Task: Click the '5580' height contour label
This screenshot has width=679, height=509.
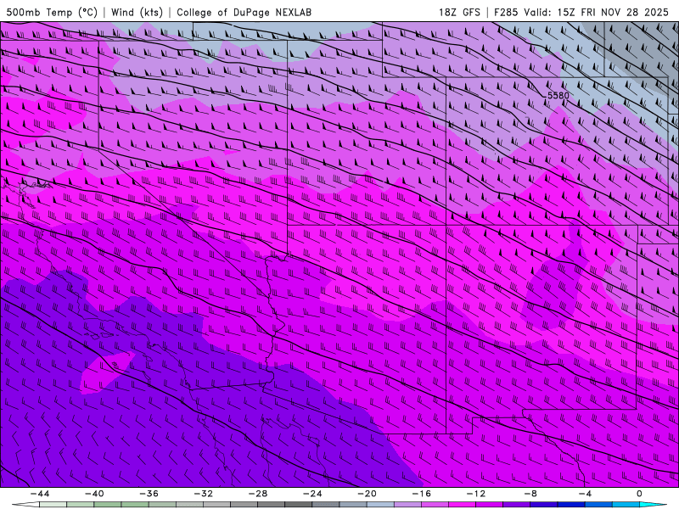Action: click(558, 95)
